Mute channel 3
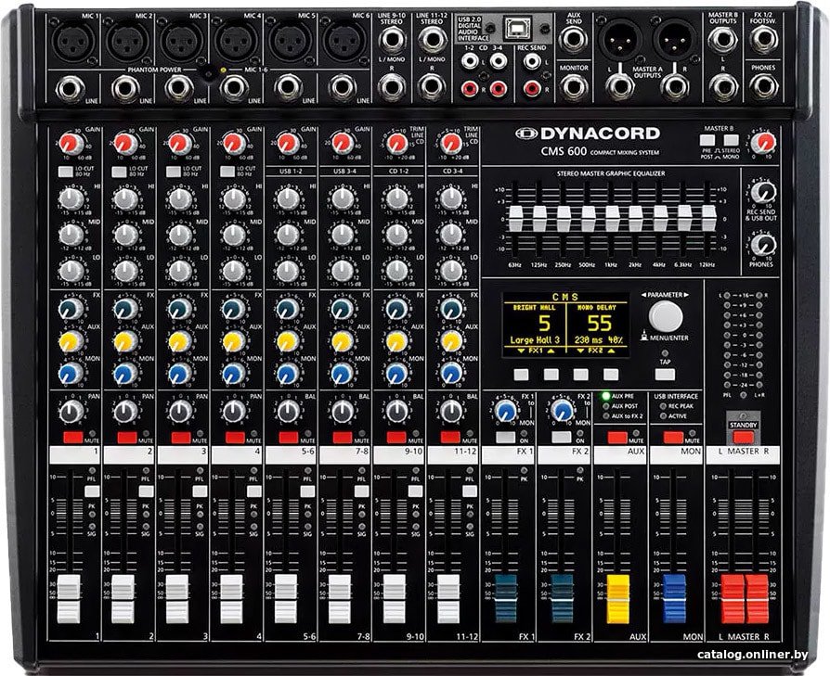The width and height of the screenshot is (830, 676). (x=180, y=437)
